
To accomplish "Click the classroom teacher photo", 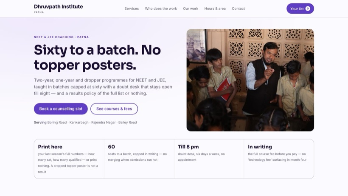I will click(x=250, y=80).
